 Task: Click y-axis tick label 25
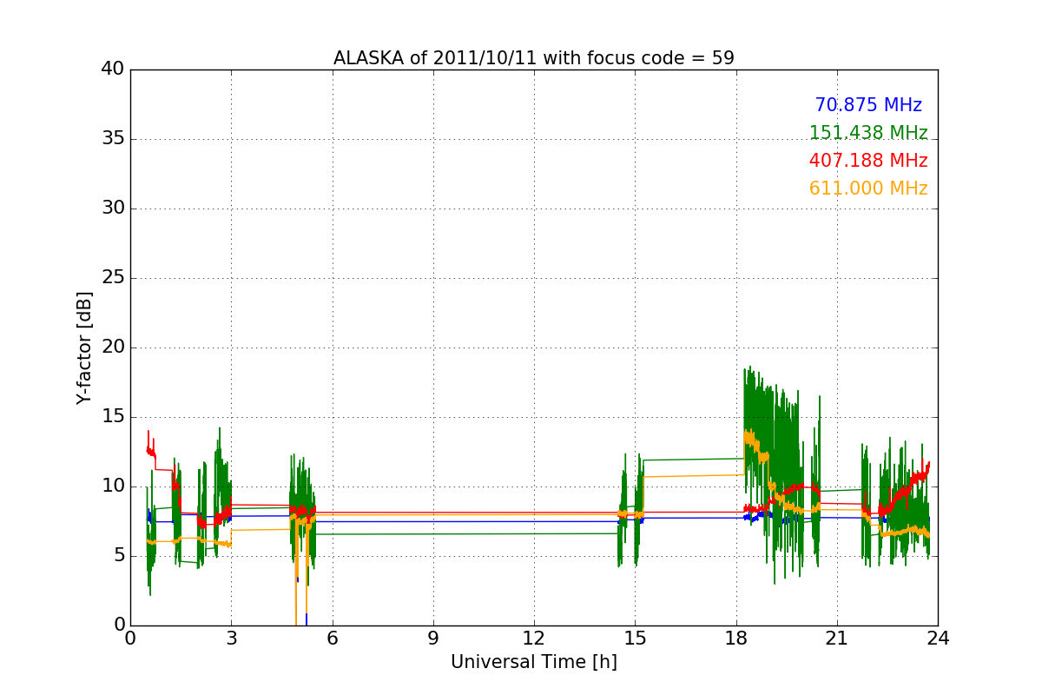pyautogui.click(x=112, y=278)
